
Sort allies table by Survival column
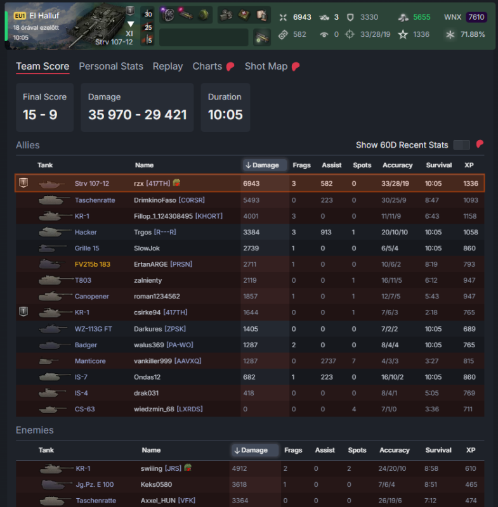(x=439, y=165)
